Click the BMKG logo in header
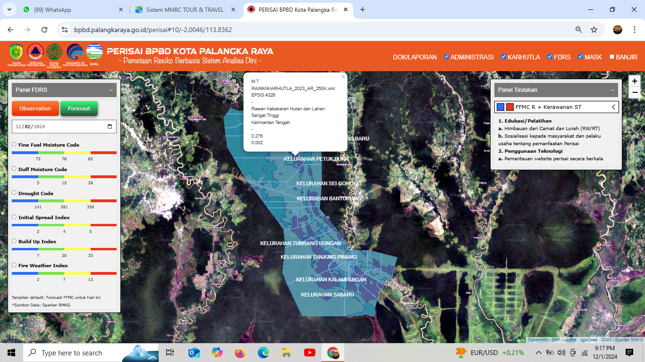Image resolution: width=645 pixels, height=362 pixels. click(x=94, y=52)
